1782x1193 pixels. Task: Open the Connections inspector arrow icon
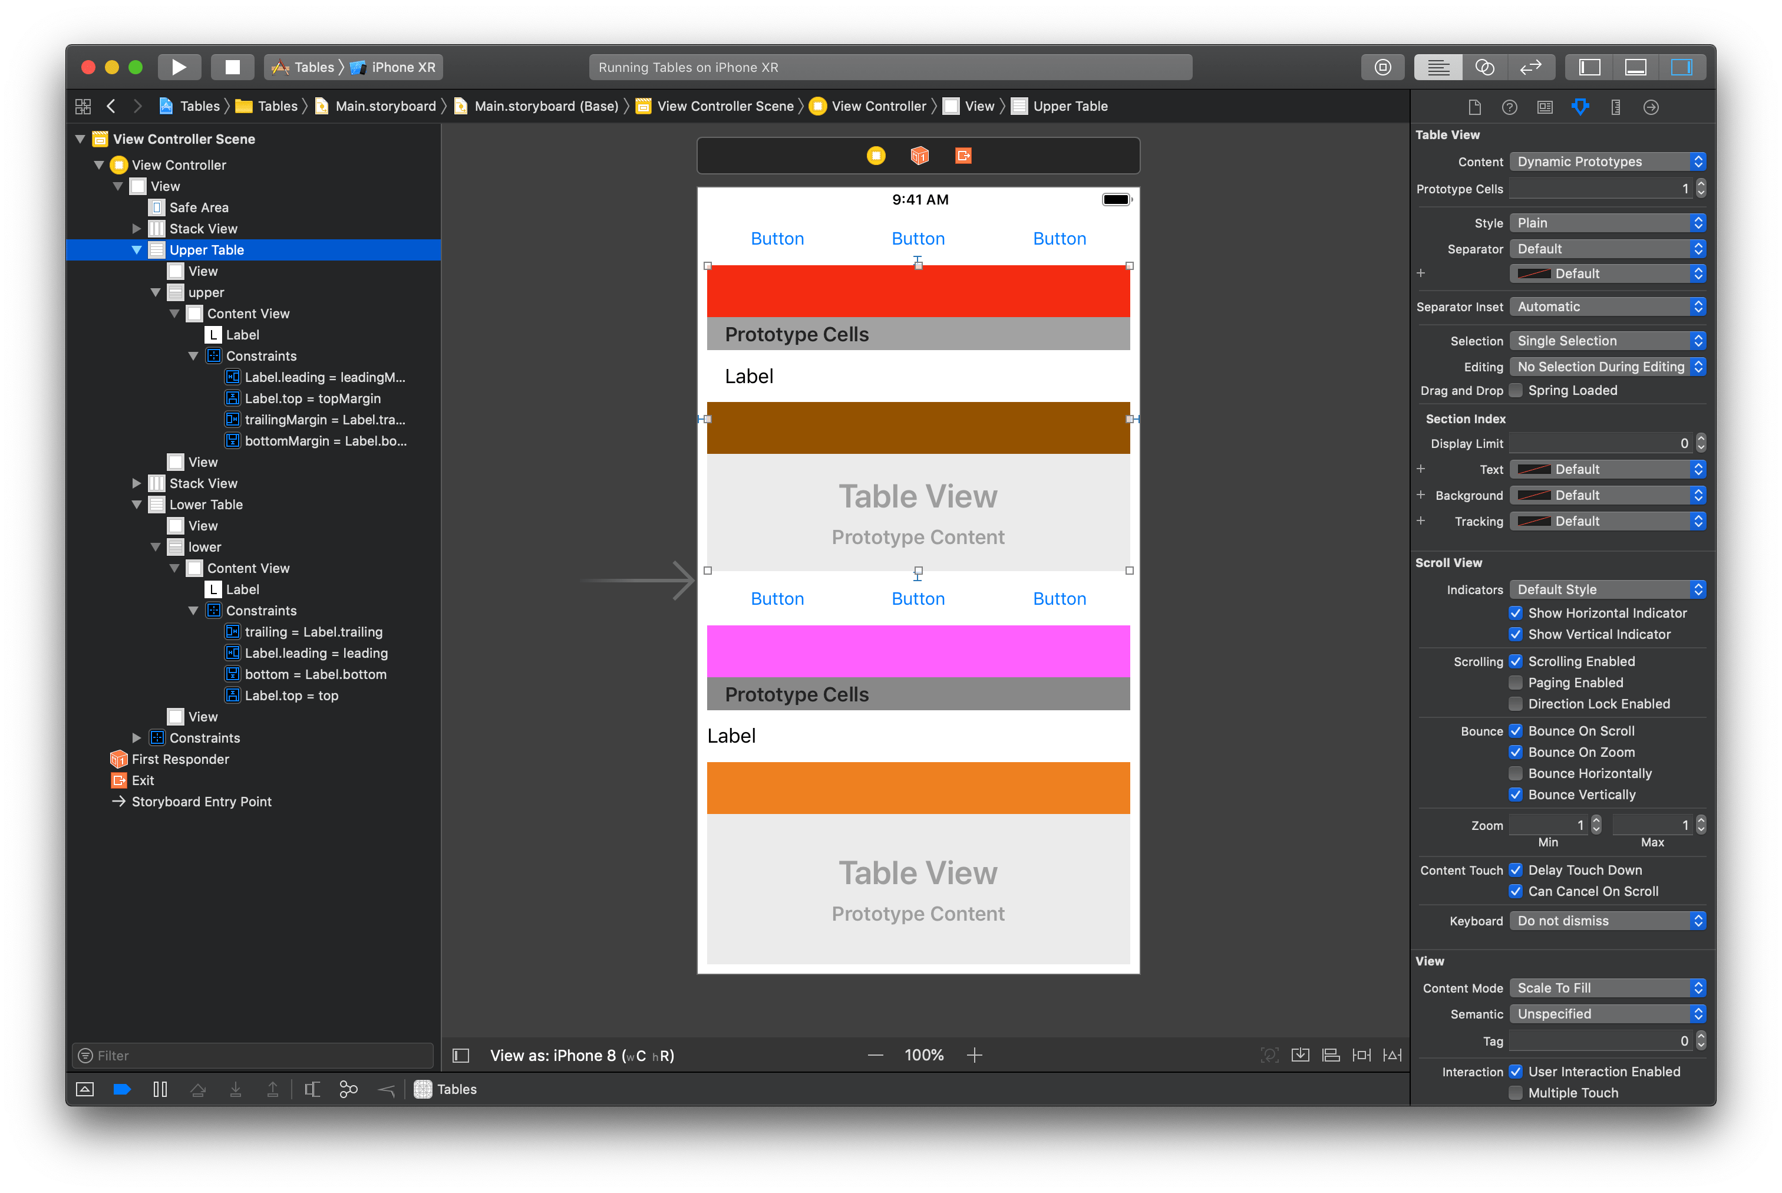click(x=1651, y=107)
